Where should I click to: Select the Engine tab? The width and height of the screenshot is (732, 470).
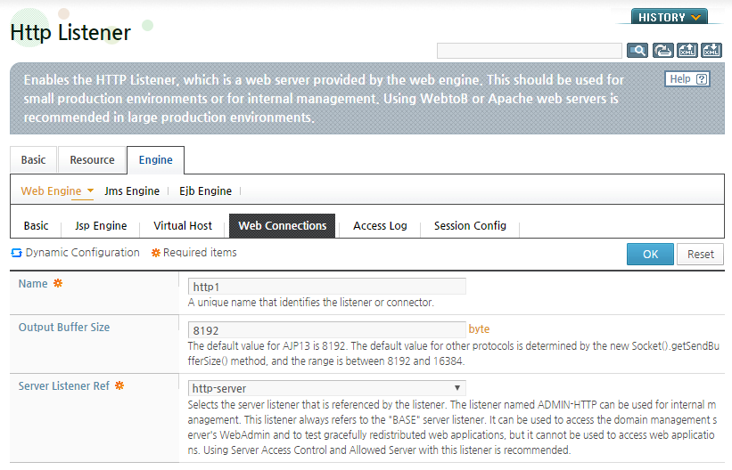tap(155, 160)
